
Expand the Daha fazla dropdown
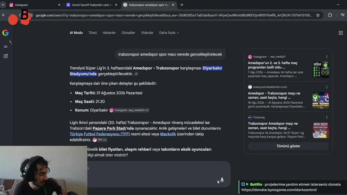(169, 33)
